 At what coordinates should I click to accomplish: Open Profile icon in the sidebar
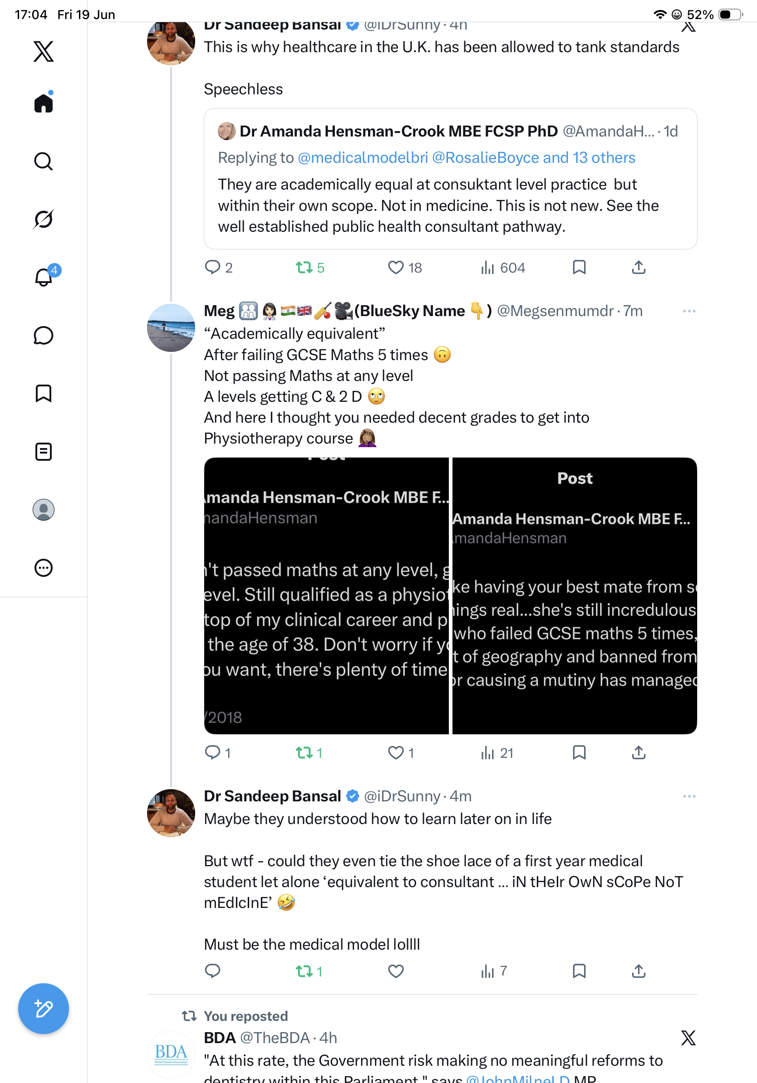44,510
